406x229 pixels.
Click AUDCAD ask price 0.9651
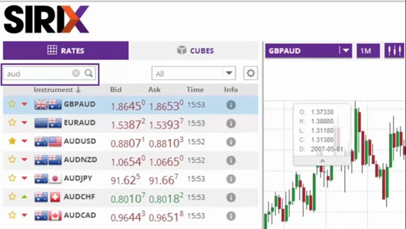point(166,217)
